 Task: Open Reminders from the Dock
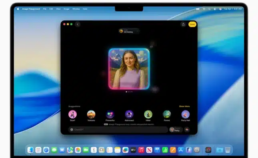(110, 150)
